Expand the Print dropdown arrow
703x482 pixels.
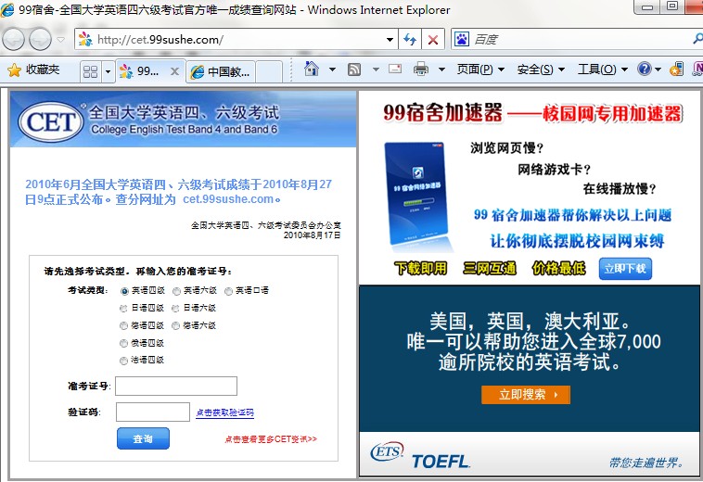(x=441, y=70)
